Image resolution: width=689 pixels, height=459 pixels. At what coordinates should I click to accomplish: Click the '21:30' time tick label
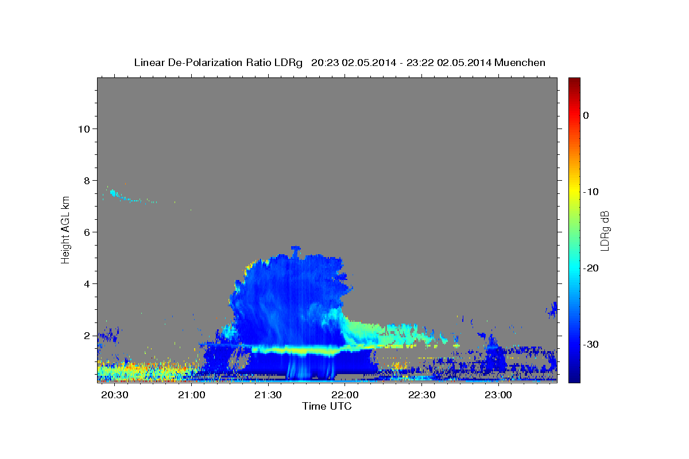[268, 395]
